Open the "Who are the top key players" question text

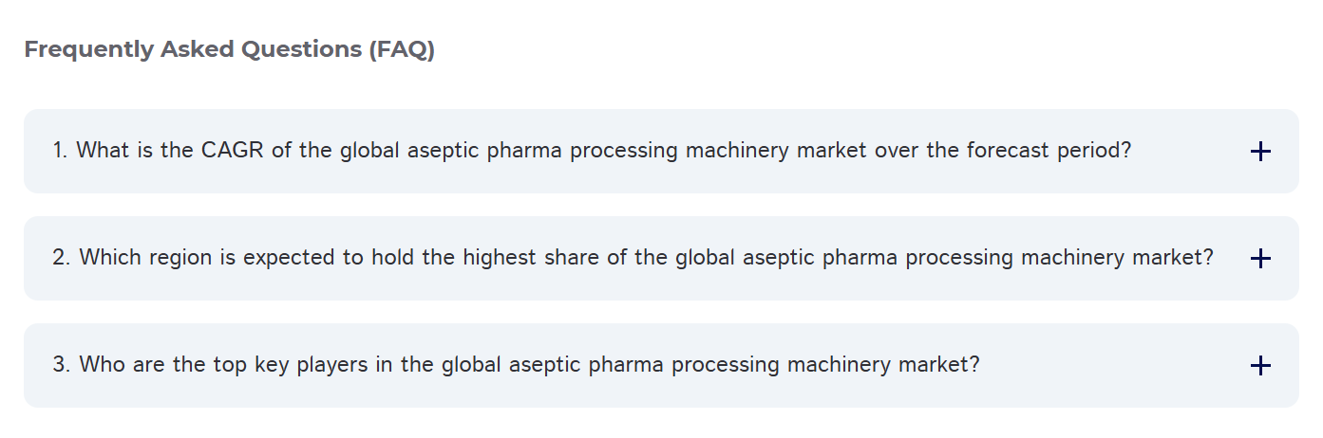coord(516,365)
